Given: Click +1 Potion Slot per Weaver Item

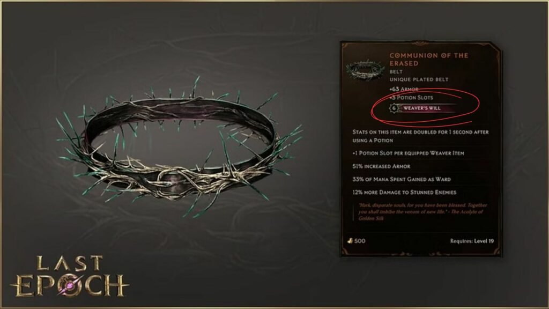Looking at the screenshot, I should click(408, 153).
